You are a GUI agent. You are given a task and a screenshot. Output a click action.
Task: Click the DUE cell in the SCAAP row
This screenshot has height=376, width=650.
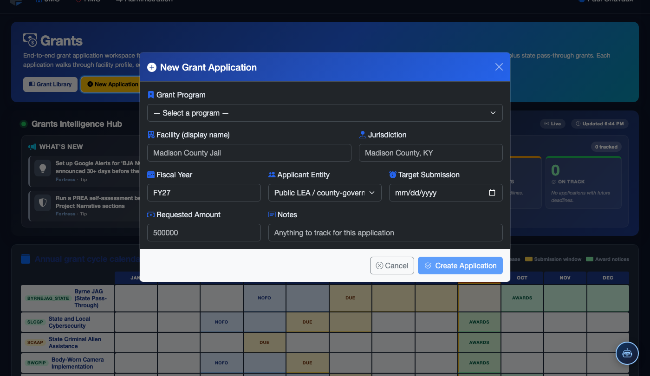coord(264,343)
